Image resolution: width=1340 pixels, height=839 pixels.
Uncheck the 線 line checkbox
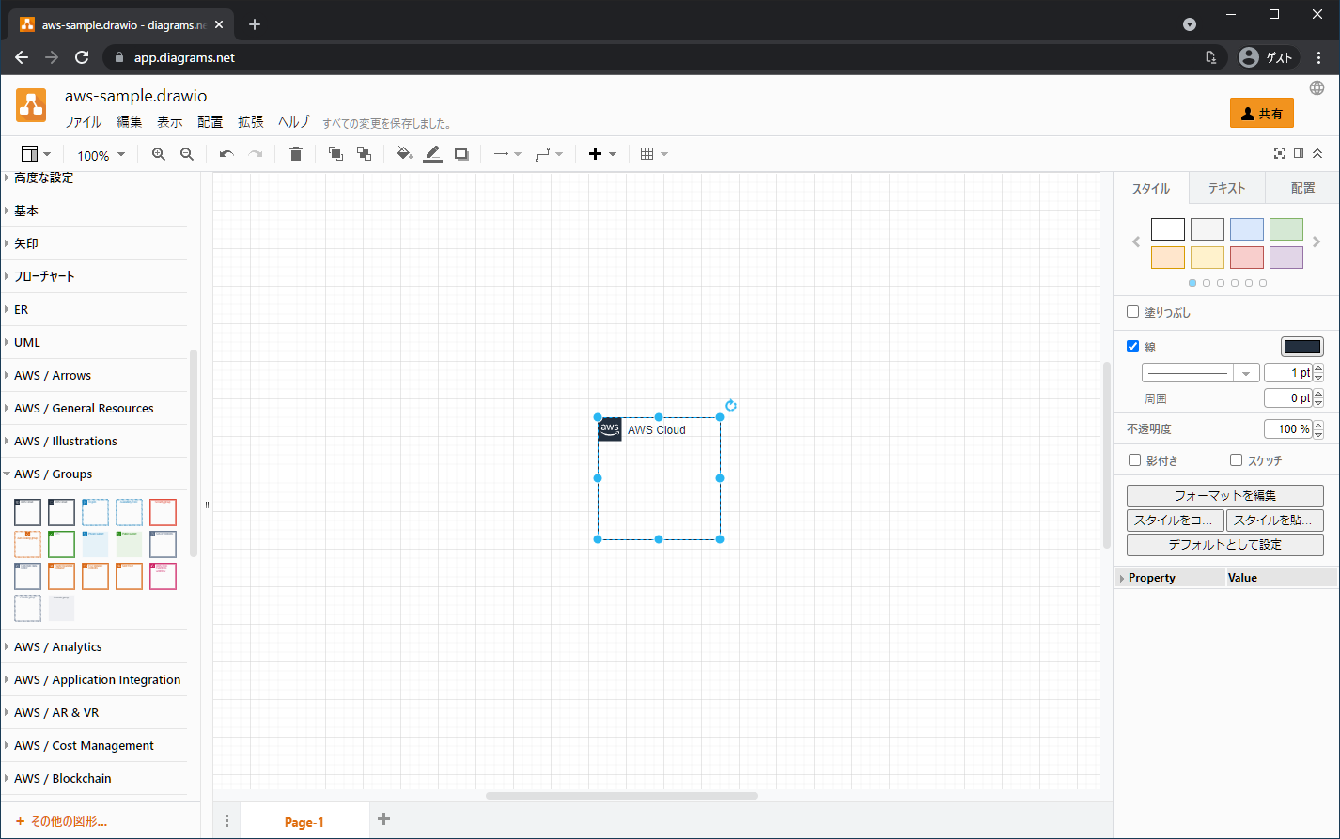1133,347
